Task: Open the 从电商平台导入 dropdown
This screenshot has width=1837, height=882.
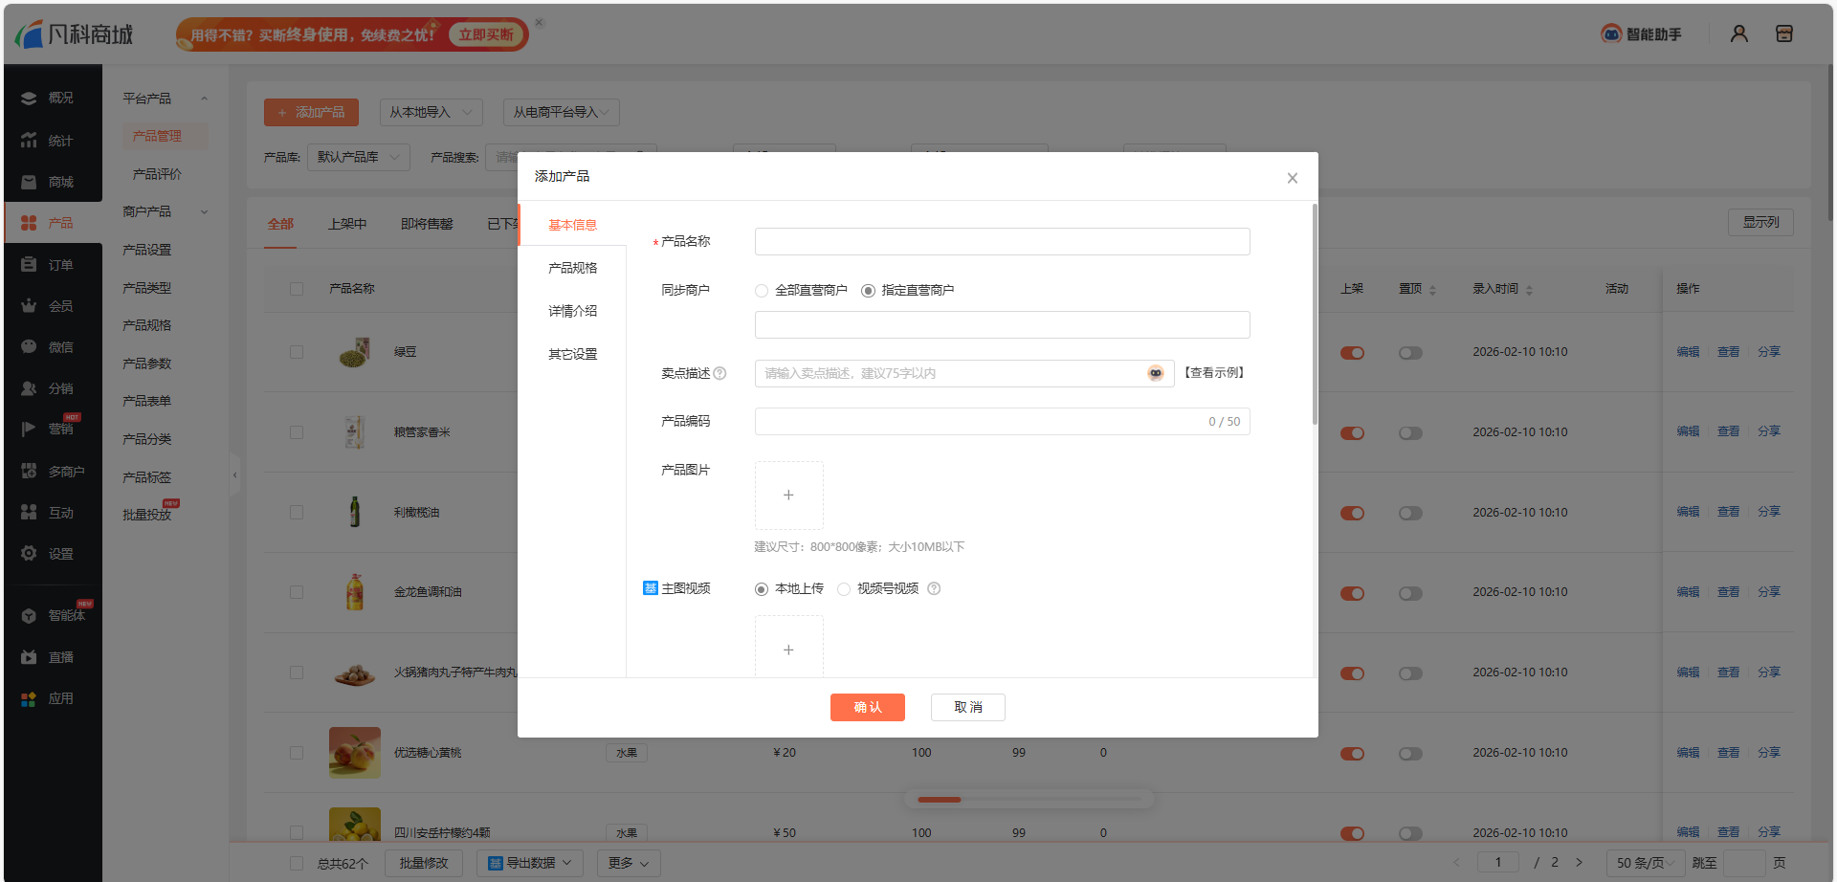Action: click(x=561, y=112)
